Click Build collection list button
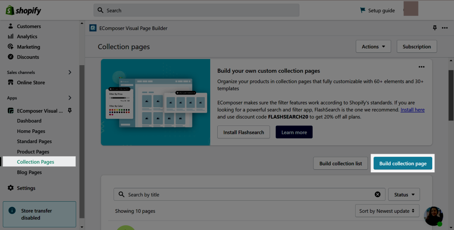Screen dimensions: 454x230 (x=340, y=163)
